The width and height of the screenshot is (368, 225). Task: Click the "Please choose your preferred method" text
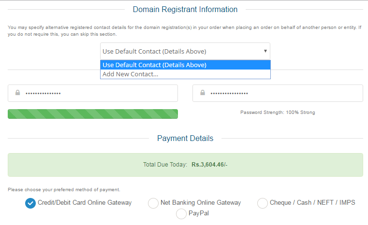(64, 190)
